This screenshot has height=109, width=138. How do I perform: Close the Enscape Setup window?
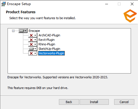tap(132, 4)
